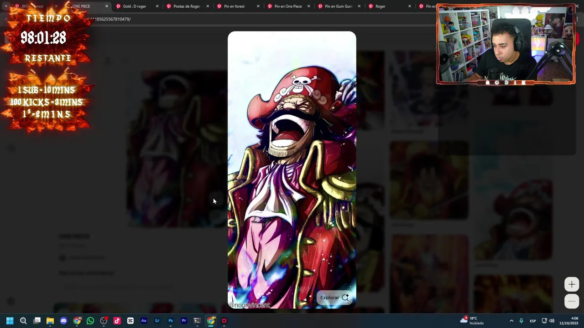Open Discord from the taskbar
The width and height of the screenshot is (584, 328).
tap(63, 321)
